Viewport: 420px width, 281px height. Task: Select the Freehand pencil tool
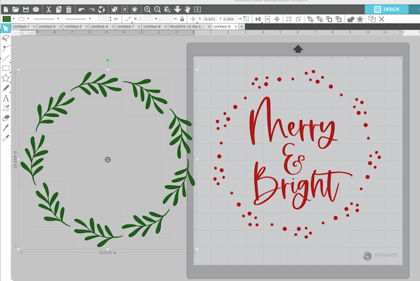point(6,88)
